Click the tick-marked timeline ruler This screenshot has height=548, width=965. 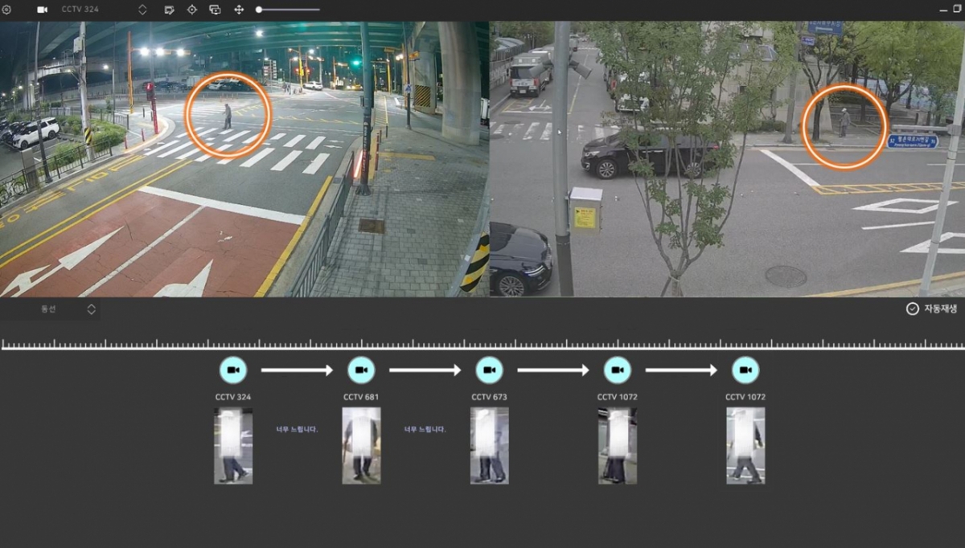pyautogui.click(x=482, y=345)
